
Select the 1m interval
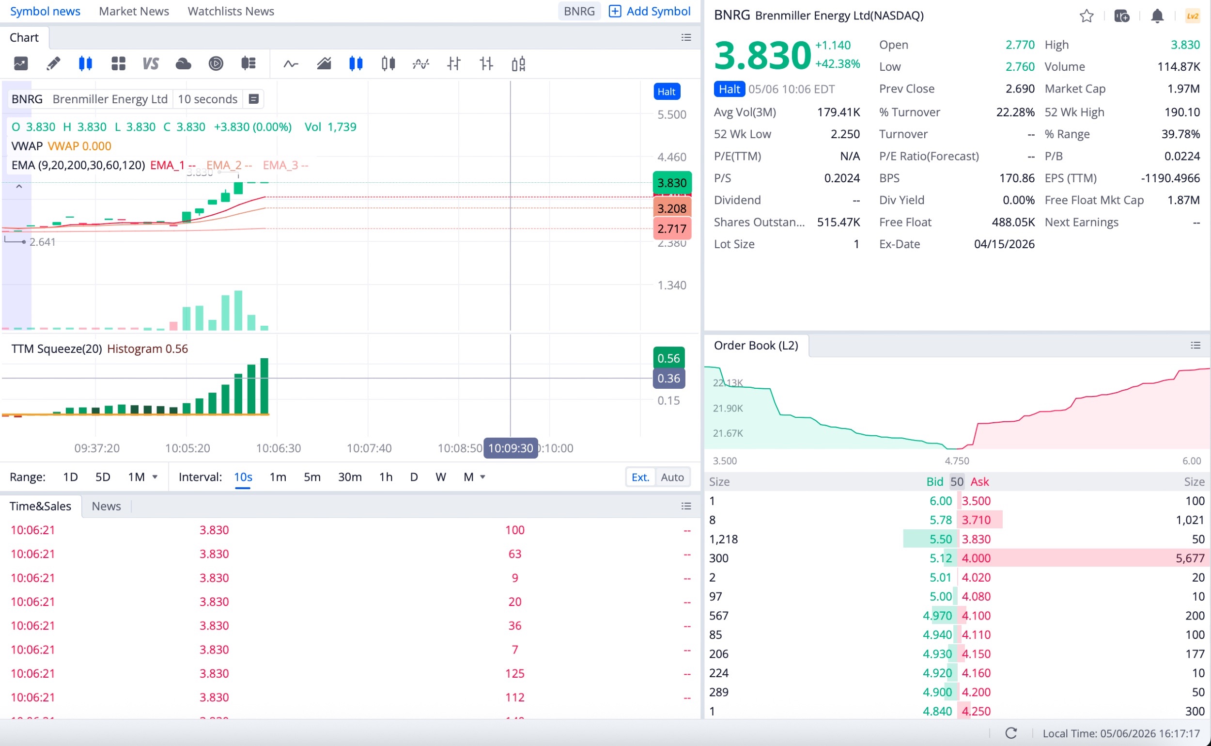coord(278,477)
